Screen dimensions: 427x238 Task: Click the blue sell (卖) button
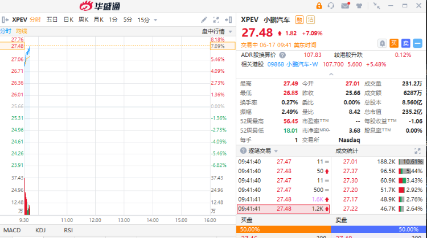point(406,43)
